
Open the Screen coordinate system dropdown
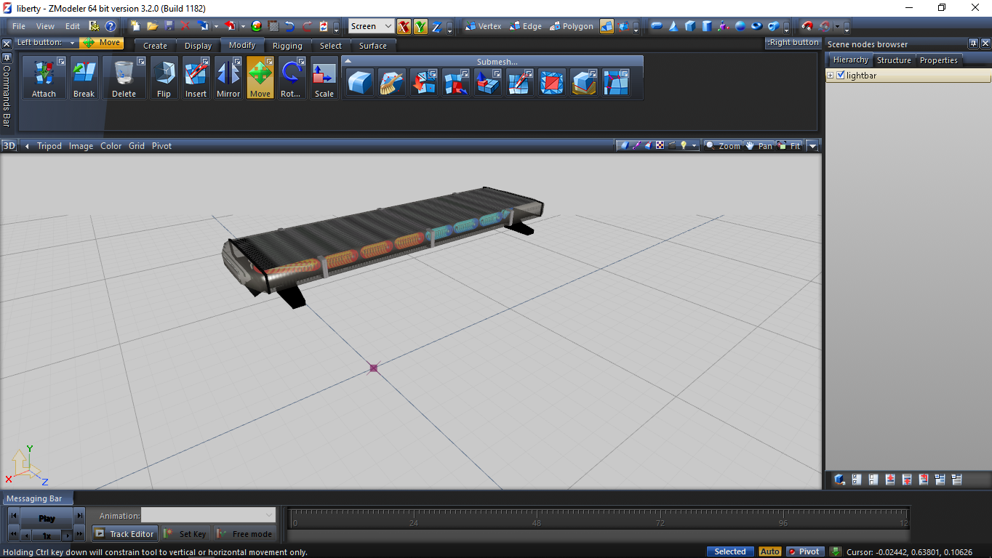(x=371, y=26)
